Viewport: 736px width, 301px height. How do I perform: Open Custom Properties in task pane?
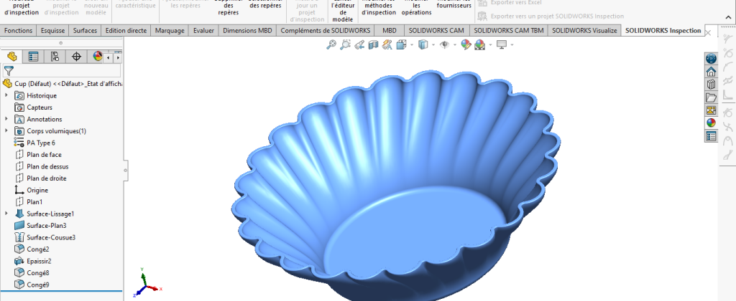pos(711,136)
